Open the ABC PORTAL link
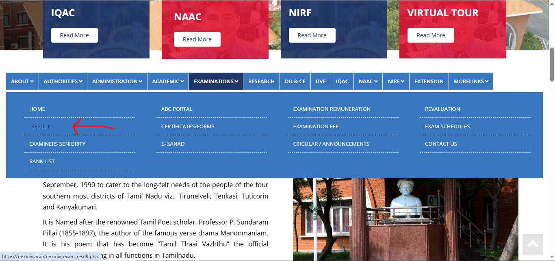 point(177,109)
